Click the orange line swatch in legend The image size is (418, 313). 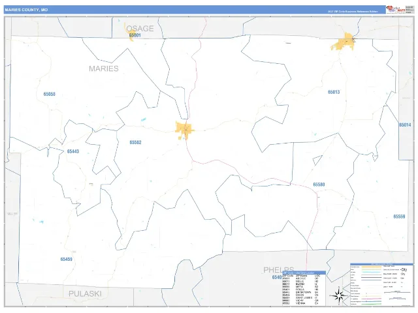[372, 267]
